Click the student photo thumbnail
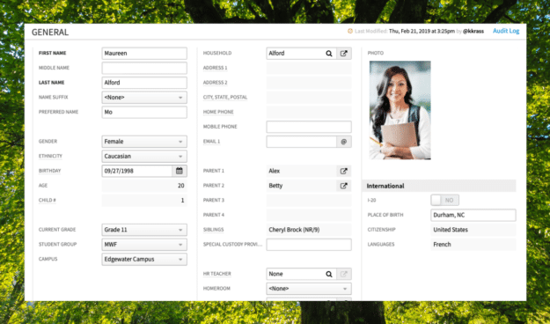The image size is (550, 324). (x=400, y=110)
